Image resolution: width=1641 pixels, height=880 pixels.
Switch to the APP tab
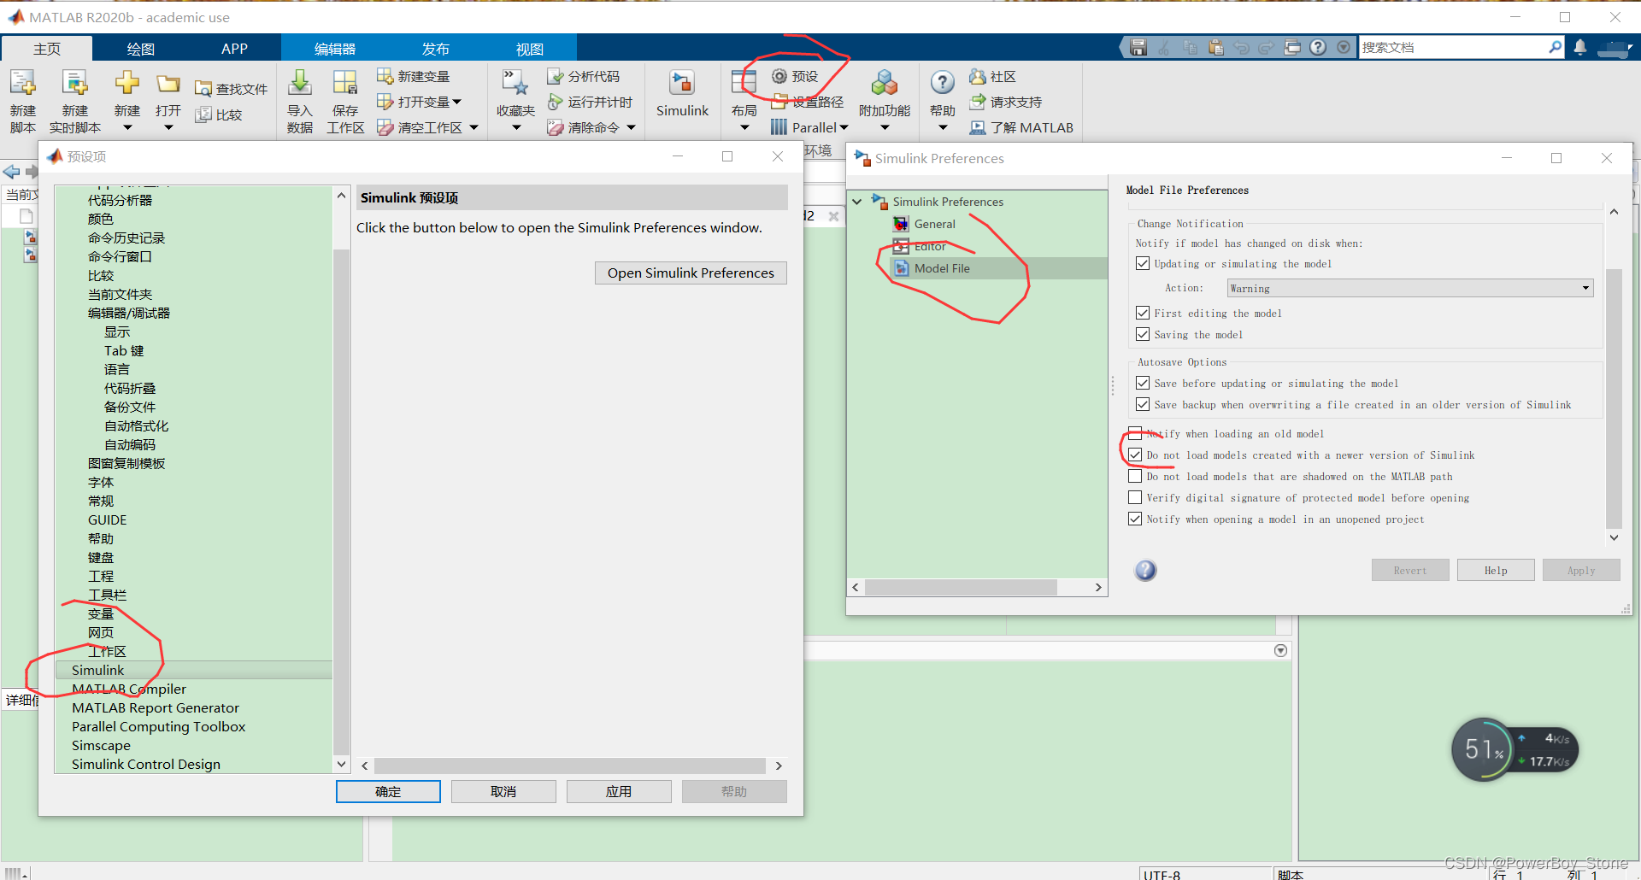coord(234,49)
